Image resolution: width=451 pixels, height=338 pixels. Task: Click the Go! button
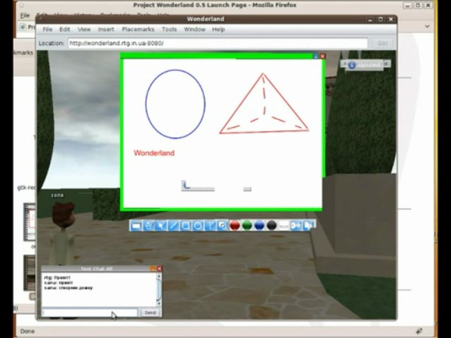tap(382, 43)
